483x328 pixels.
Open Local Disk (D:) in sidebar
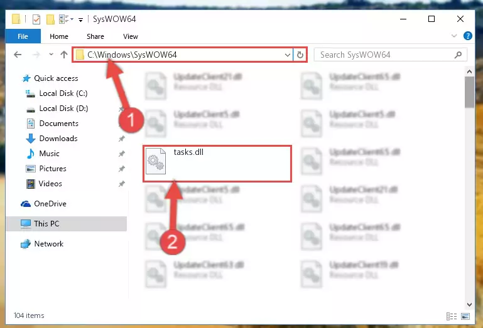(x=63, y=108)
